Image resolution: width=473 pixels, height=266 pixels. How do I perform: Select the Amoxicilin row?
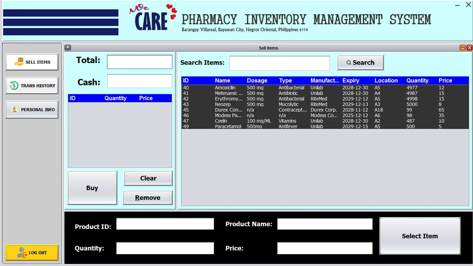pos(325,88)
